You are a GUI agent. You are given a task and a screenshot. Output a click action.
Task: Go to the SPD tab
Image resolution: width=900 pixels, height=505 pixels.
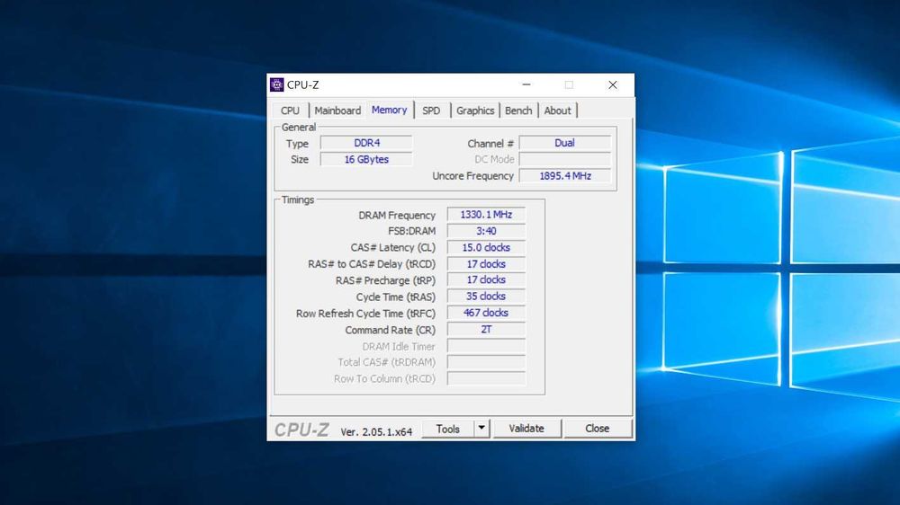pos(431,111)
